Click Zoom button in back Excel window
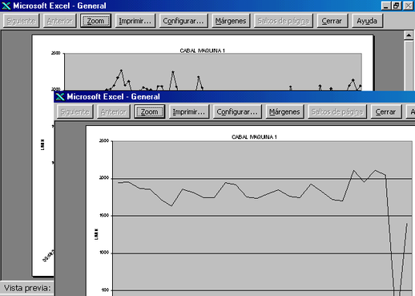415x296 pixels. [95, 21]
